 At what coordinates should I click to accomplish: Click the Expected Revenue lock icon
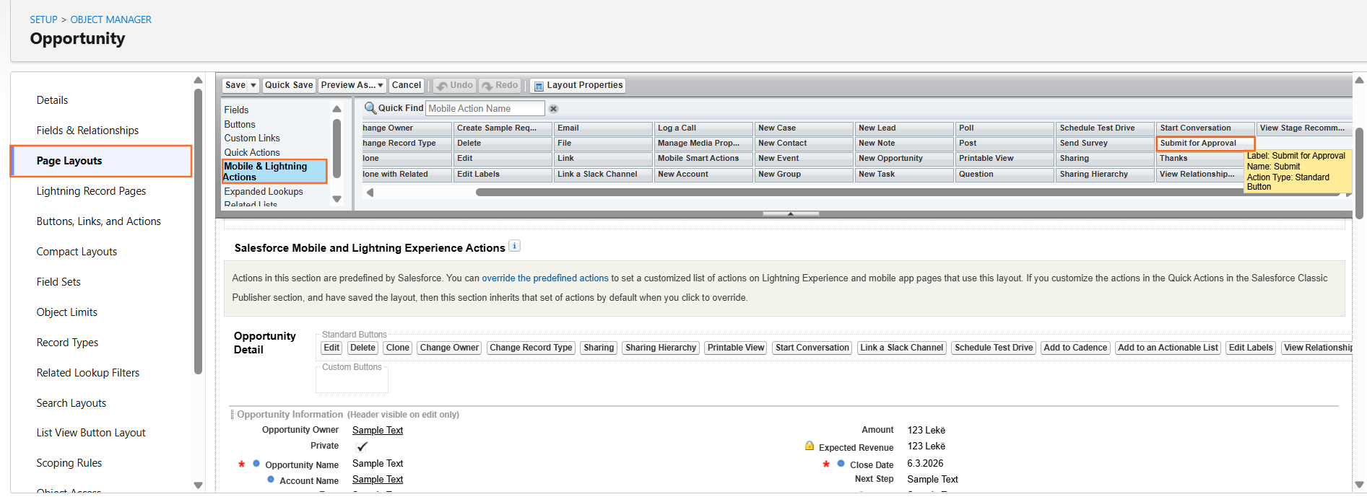(x=810, y=446)
